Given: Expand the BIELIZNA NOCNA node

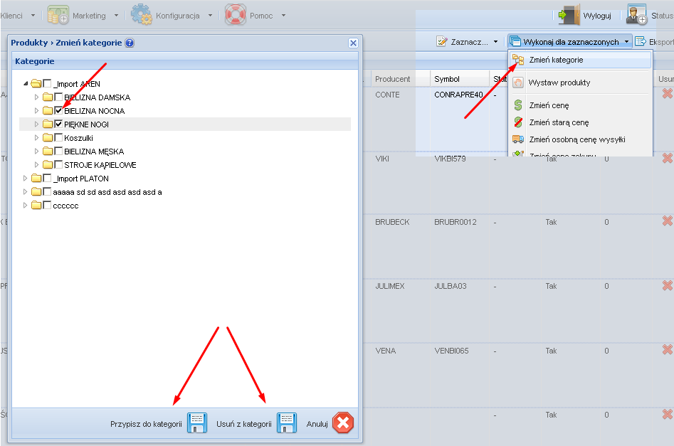Looking at the screenshot, I should (x=36, y=111).
